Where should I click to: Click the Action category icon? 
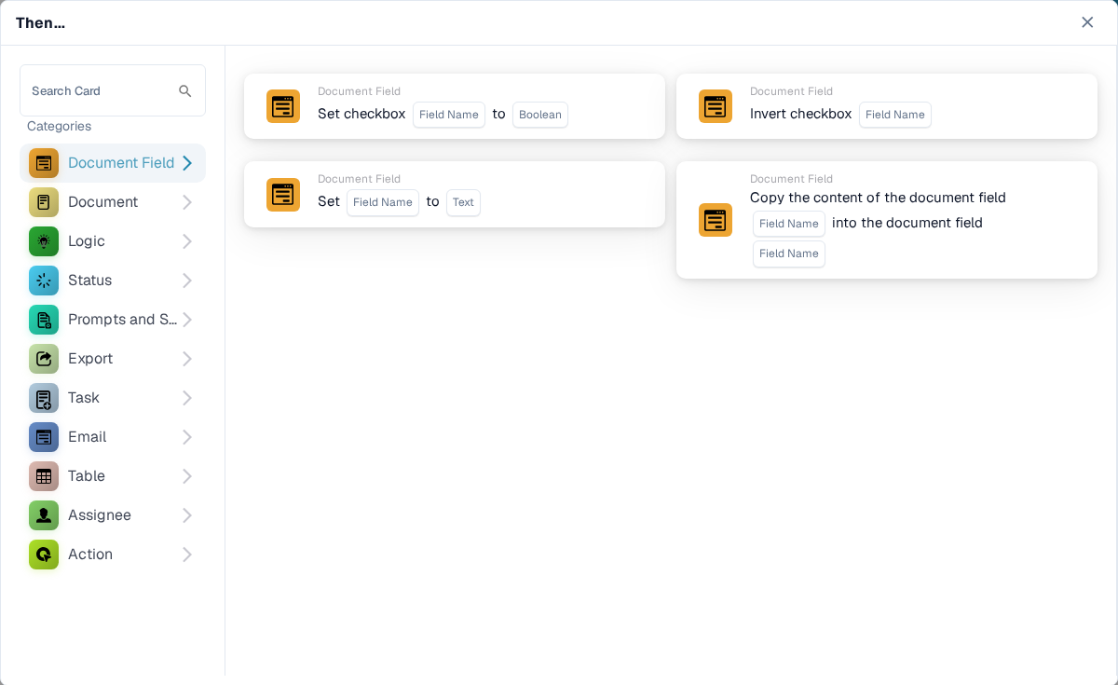tap(44, 555)
